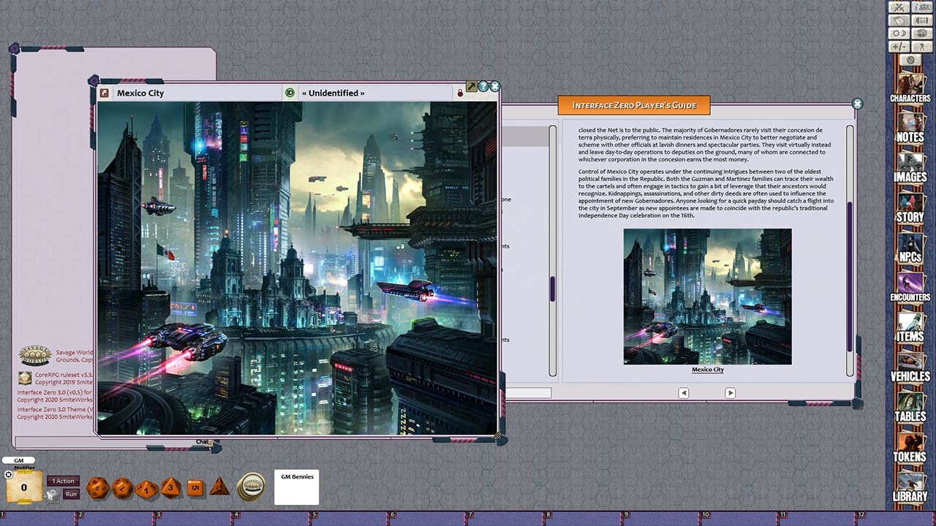Switch the movement mode from Run
Viewport: 936px width, 526px height.
pyautogui.click(x=70, y=494)
